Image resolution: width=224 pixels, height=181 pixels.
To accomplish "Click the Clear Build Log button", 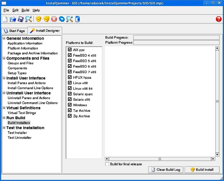I will [x=166, y=170].
